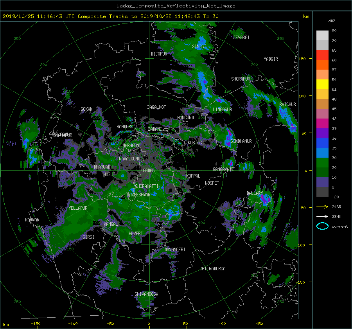The image size is (352, 329).
Task: Click the white 23MN arrow legend icon
Action: pos(322,216)
